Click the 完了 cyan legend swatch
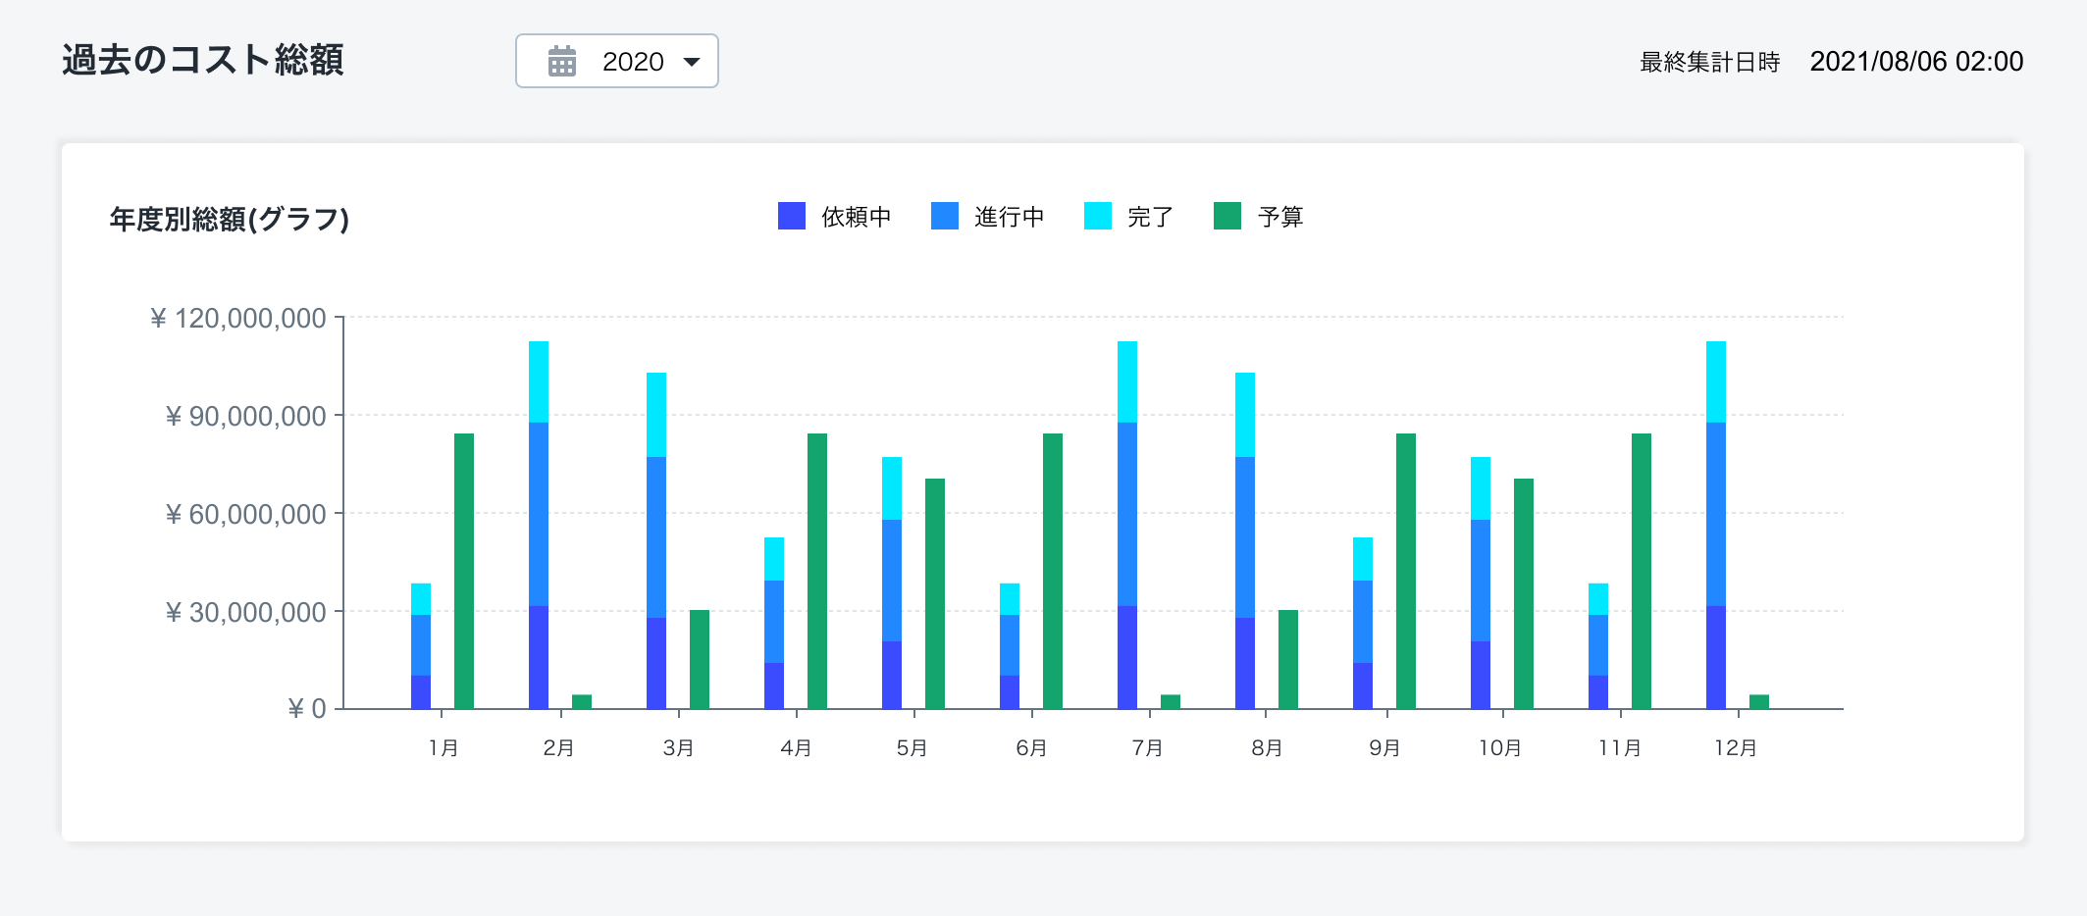The height and width of the screenshot is (916, 2087). (1097, 216)
